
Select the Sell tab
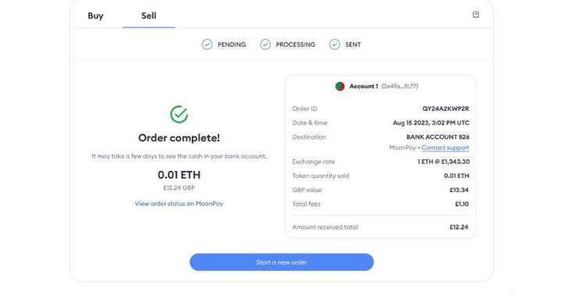pyautogui.click(x=148, y=16)
